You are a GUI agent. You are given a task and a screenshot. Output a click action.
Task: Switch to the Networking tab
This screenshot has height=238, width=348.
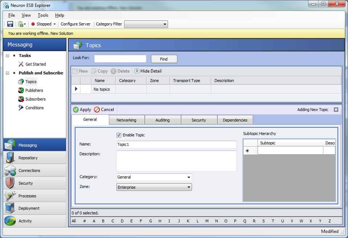point(127,120)
